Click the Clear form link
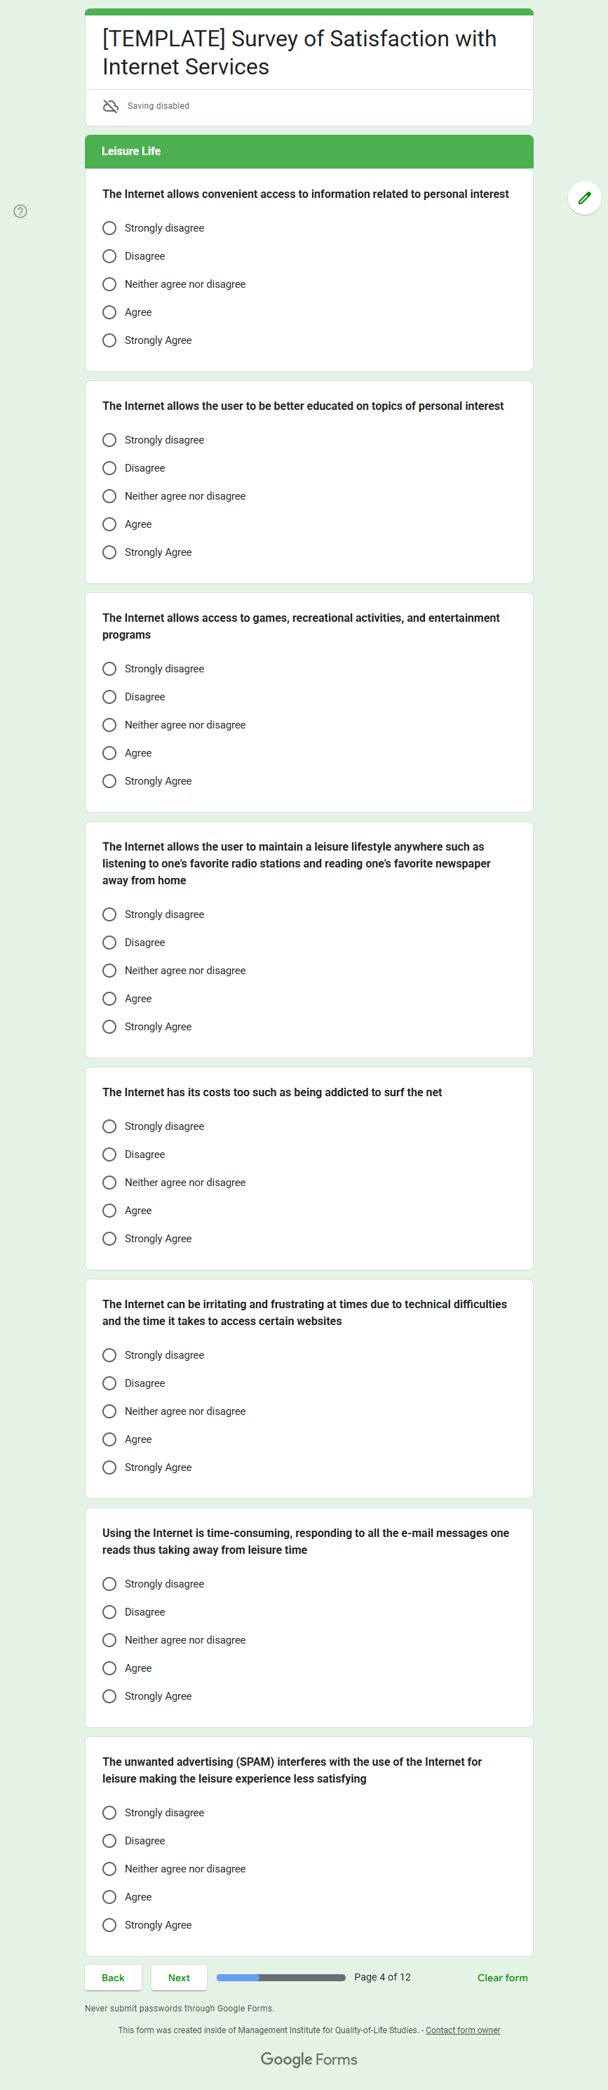The image size is (608, 2090). click(502, 1978)
